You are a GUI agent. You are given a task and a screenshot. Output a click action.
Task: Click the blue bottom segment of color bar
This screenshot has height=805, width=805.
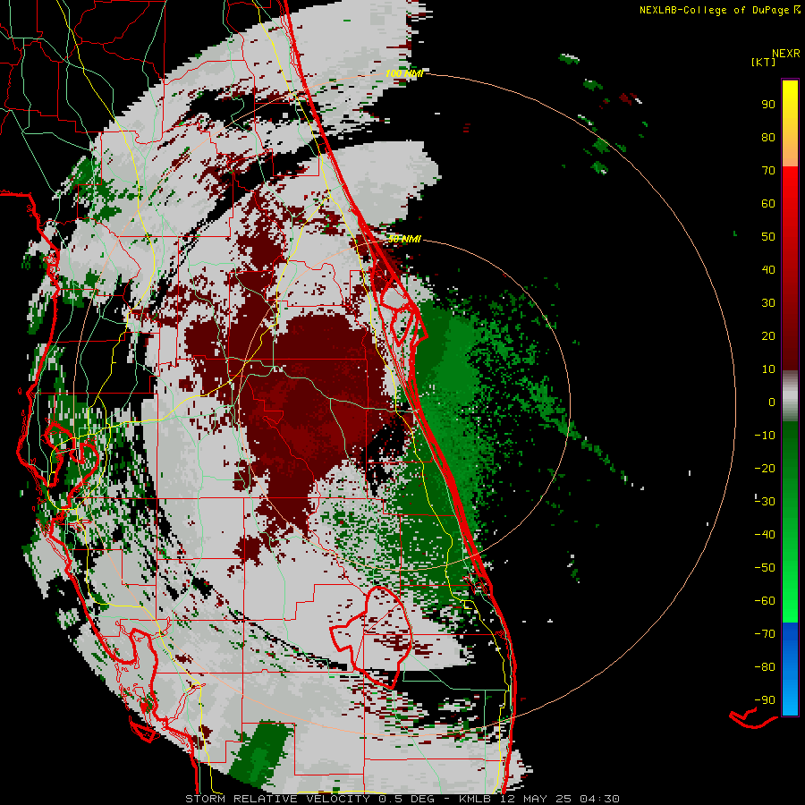click(790, 669)
